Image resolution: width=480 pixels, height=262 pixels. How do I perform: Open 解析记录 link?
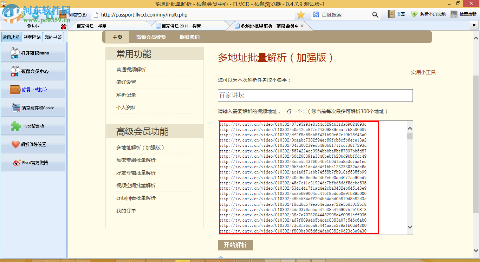click(x=126, y=95)
